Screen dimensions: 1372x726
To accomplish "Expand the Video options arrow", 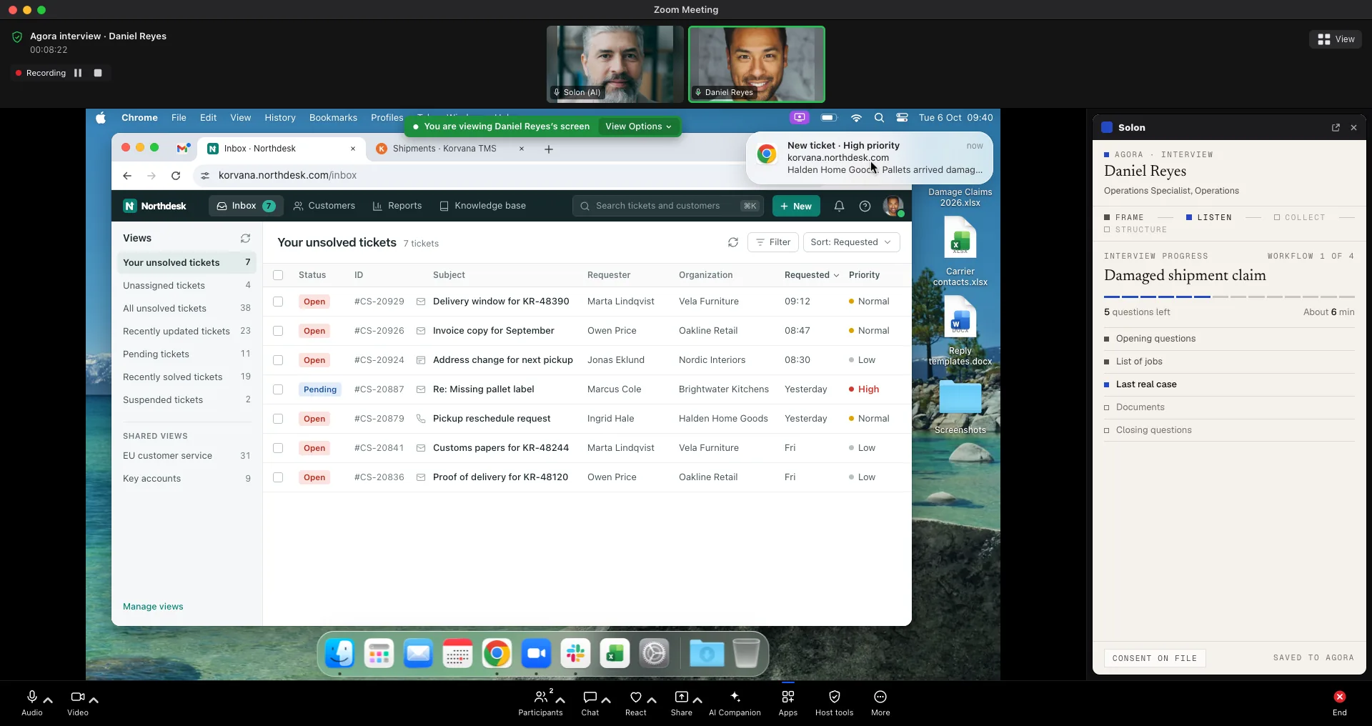I will (94, 700).
